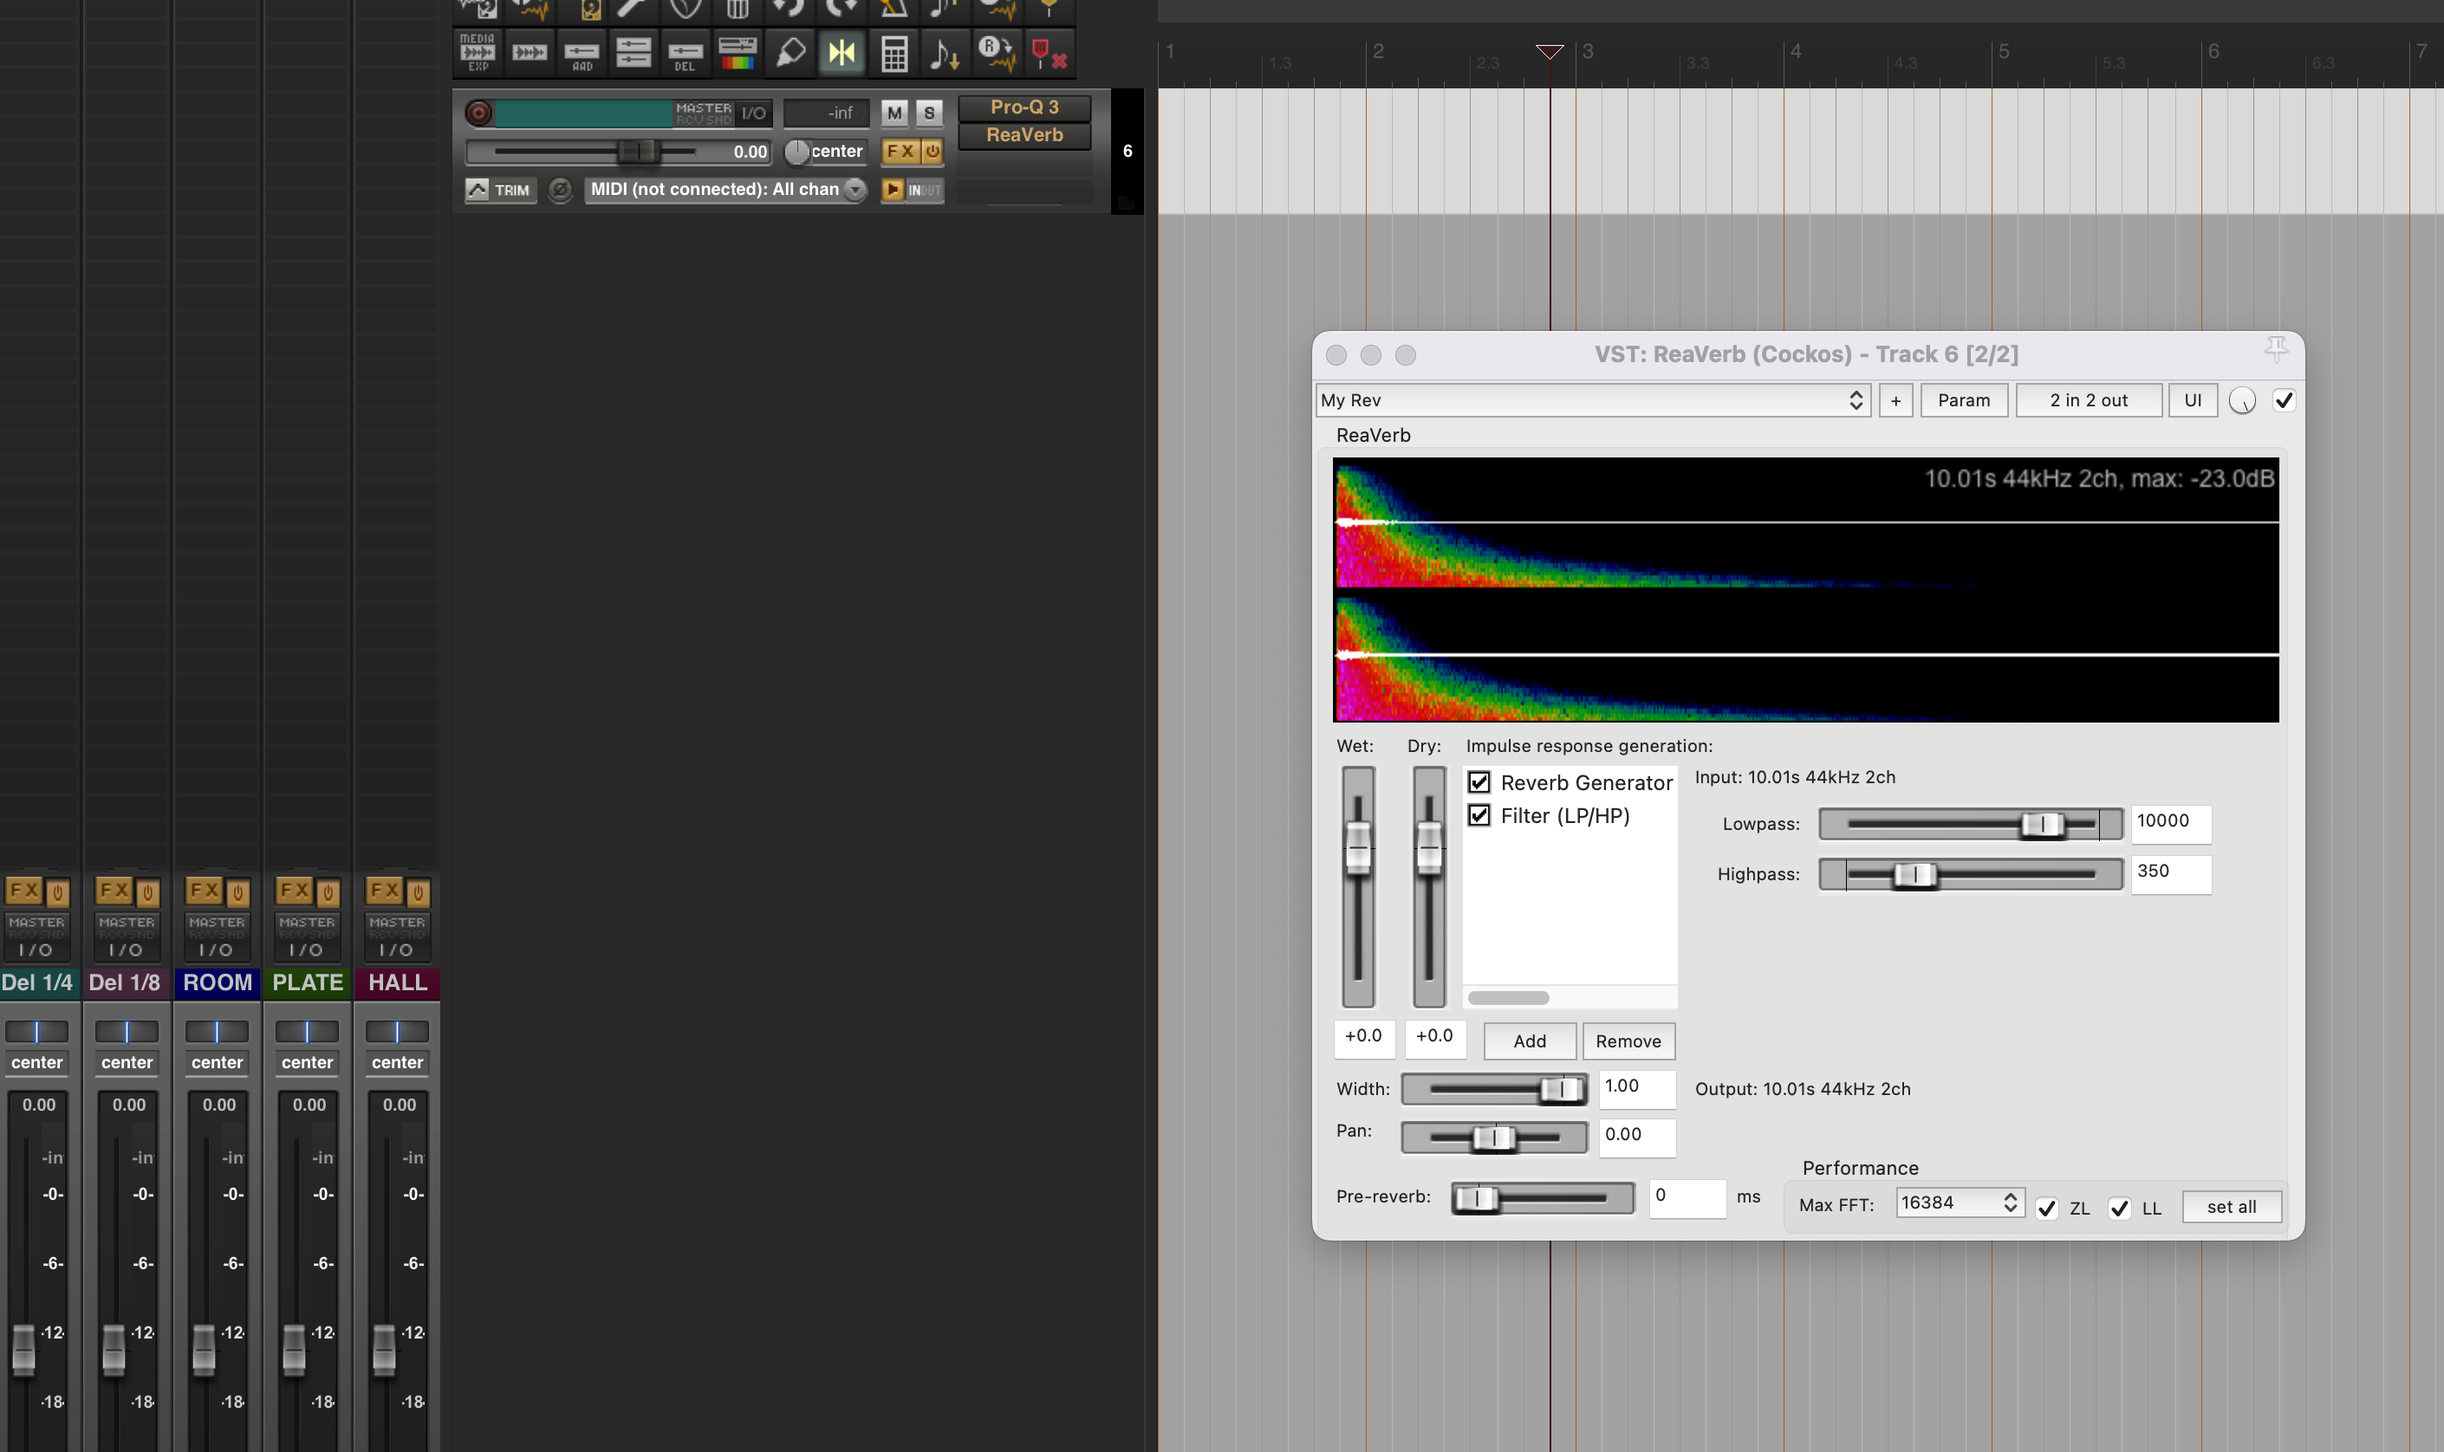Screen dimensions: 2444x1452
Task: Select the ReaVerb FX slot
Action: click(x=1024, y=135)
